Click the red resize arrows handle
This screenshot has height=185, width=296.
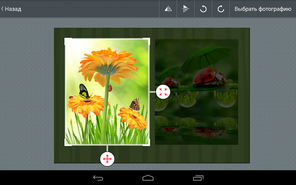click(x=163, y=92)
